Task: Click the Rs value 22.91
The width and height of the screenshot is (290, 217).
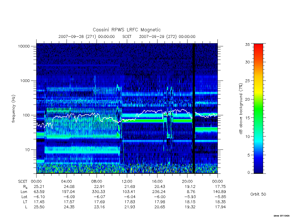Action: click(x=99, y=186)
